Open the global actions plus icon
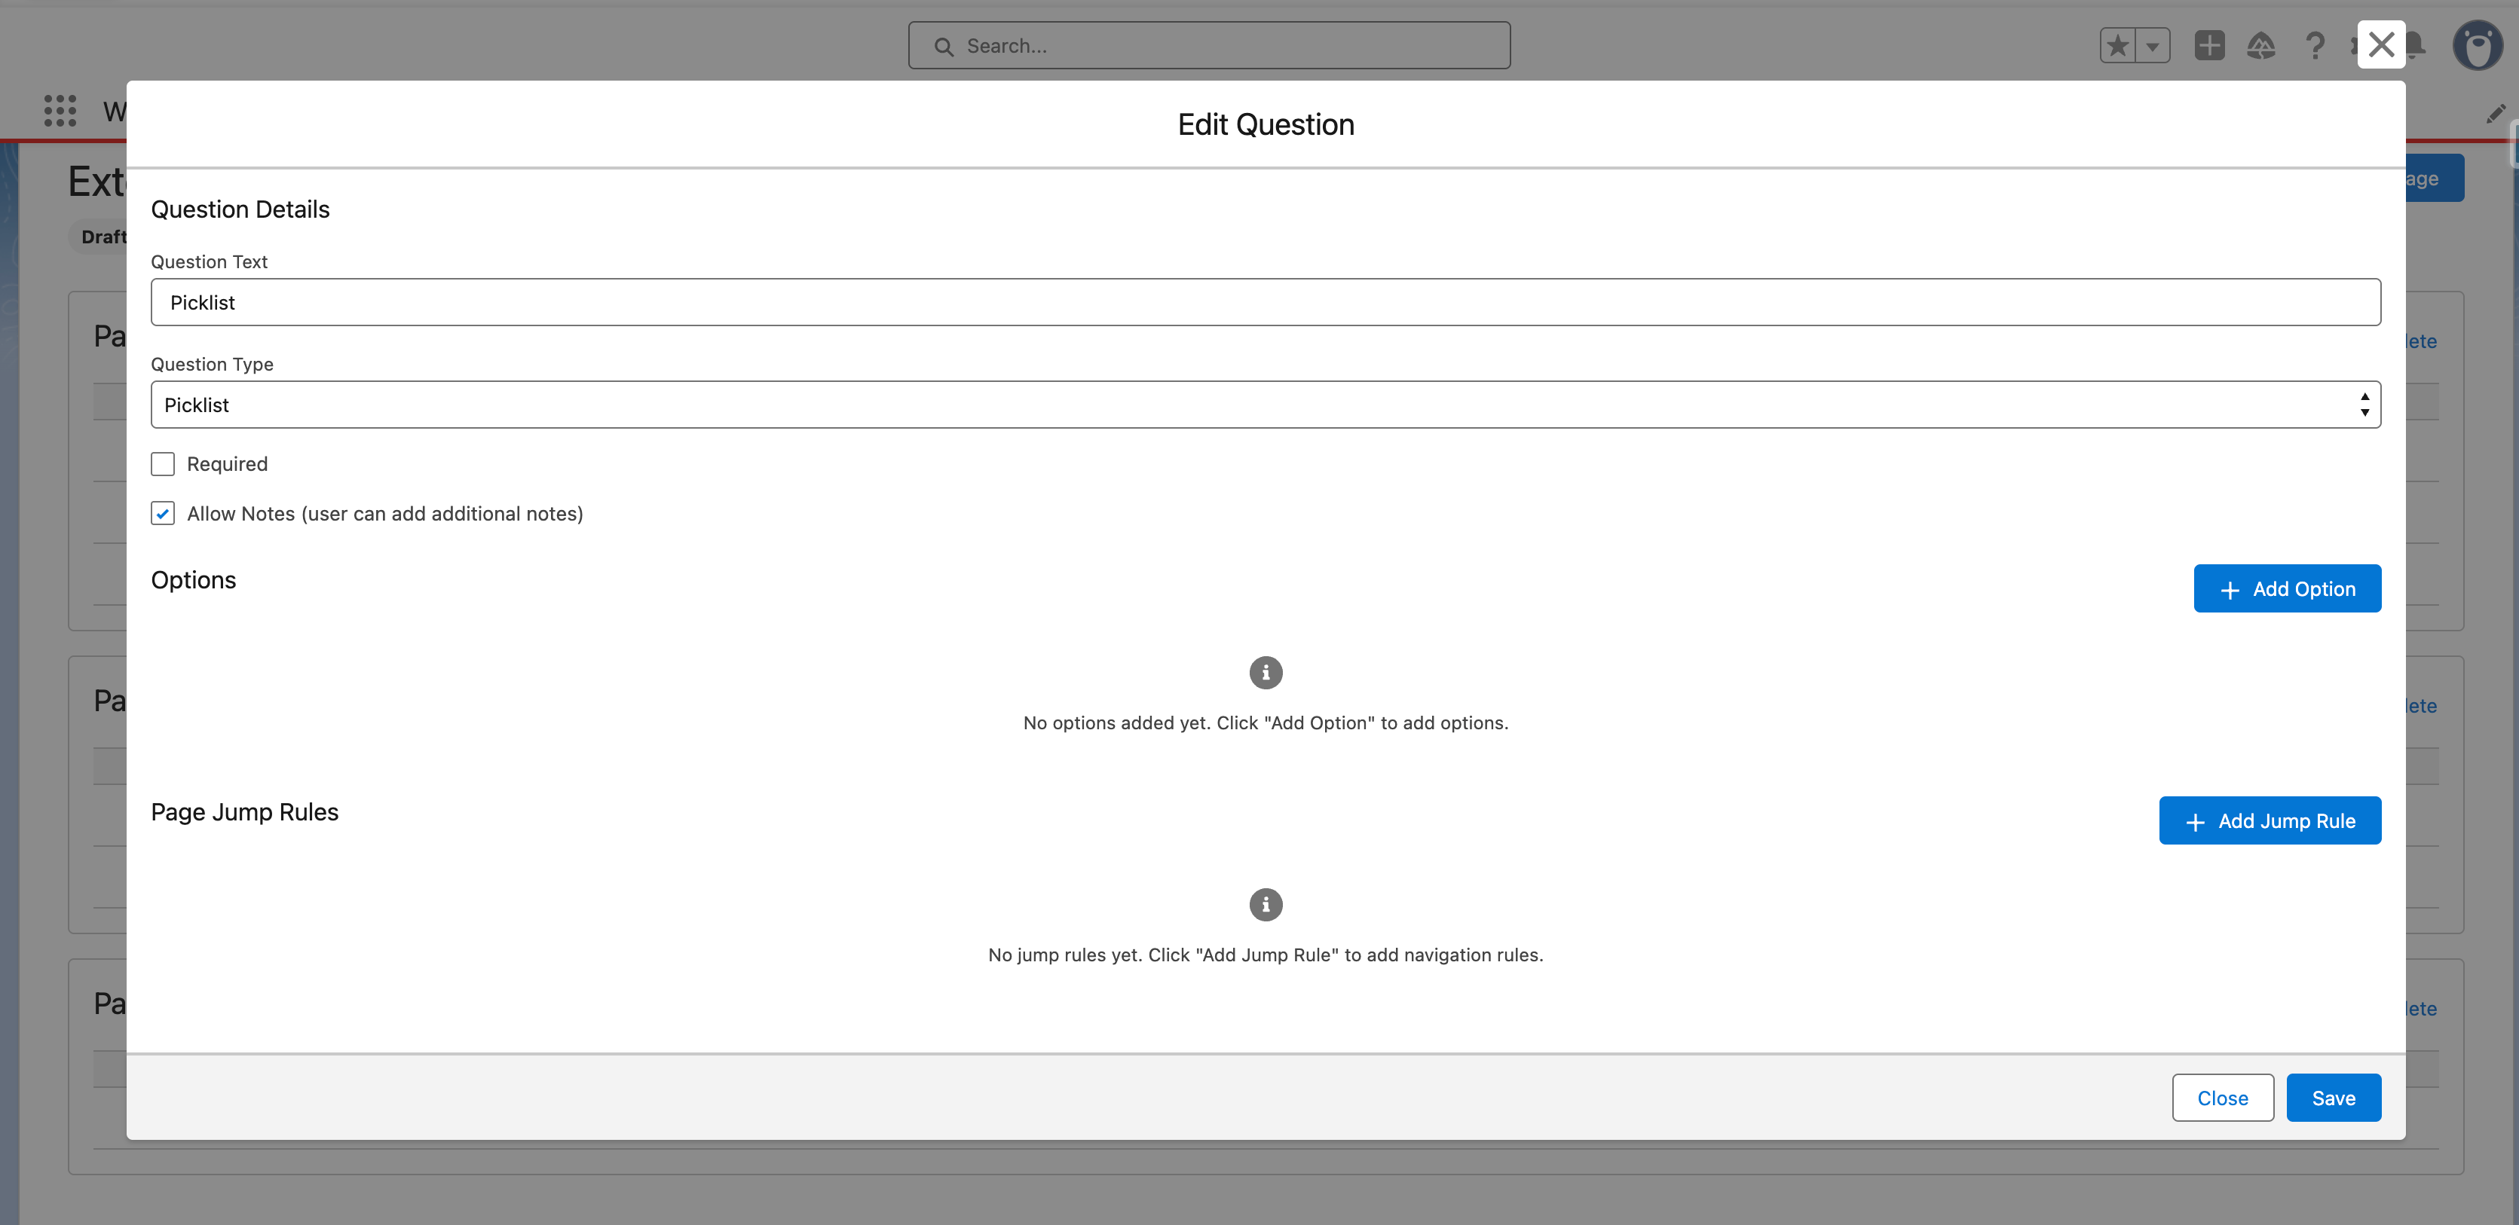Viewport: 2519px width, 1225px height. (2209, 46)
